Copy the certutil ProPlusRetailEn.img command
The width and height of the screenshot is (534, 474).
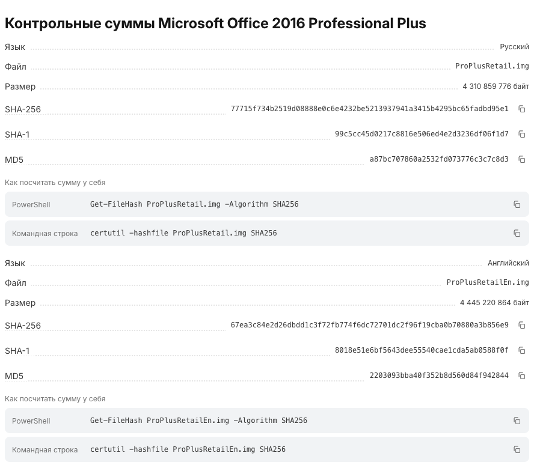coord(517,449)
